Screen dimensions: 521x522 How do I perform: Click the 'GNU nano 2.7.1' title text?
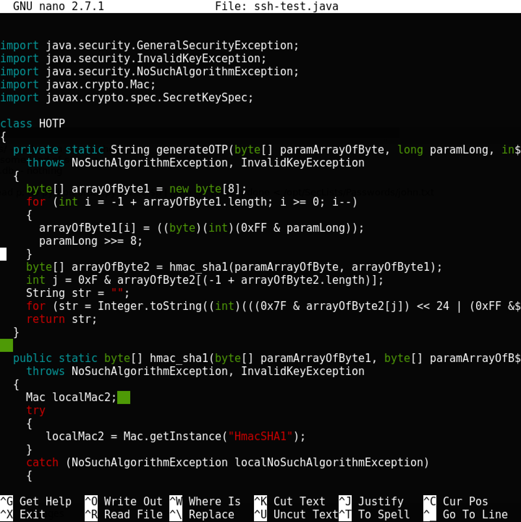click(x=59, y=6)
